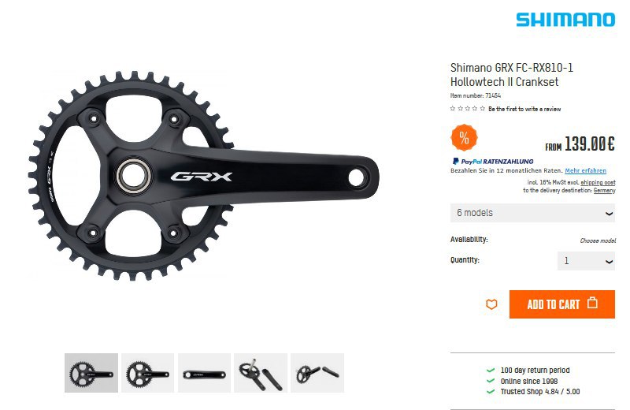Open the Mehr erfahren link
This screenshot has width=630, height=410.
click(x=585, y=170)
